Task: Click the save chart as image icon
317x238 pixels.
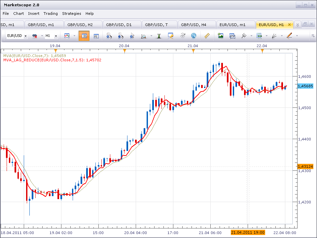Action: tap(221, 36)
